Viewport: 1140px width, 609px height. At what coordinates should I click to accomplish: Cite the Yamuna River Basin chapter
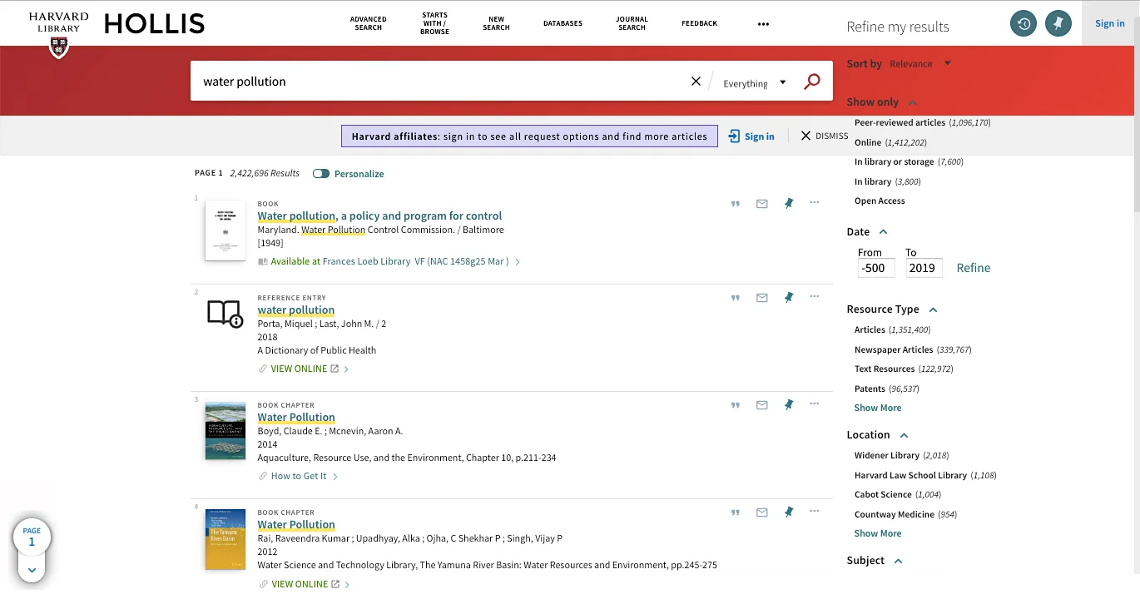(x=736, y=512)
